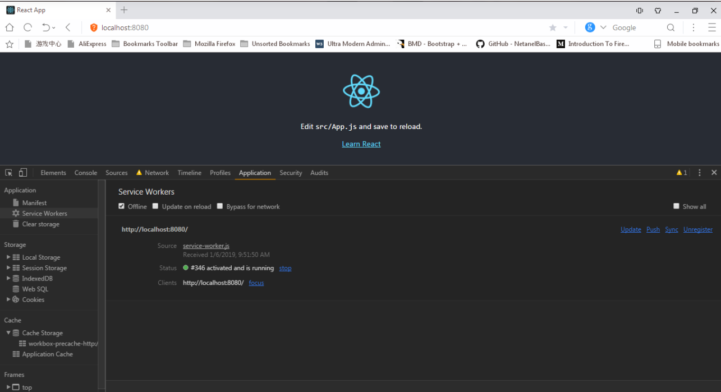Viewport: 721px width, 392px height.
Task: Open the service-worker.js source link
Action: (x=206, y=246)
